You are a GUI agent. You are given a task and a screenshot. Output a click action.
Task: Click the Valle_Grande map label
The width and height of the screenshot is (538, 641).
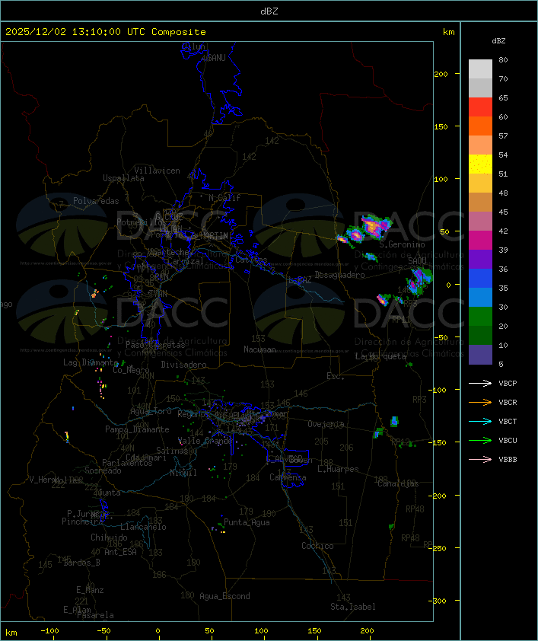pyautogui.click(x=205, y=441)
